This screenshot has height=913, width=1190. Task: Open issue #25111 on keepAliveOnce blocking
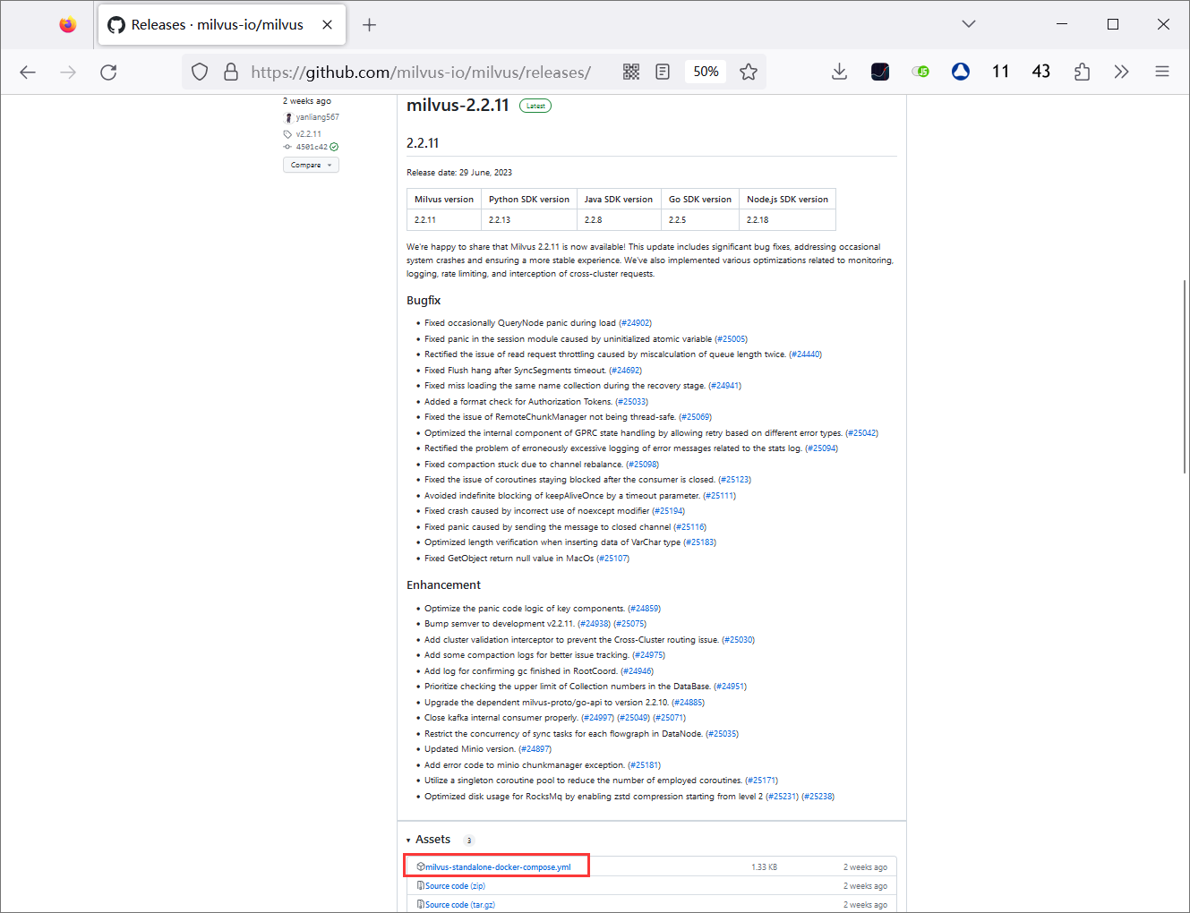pos(720,496)
